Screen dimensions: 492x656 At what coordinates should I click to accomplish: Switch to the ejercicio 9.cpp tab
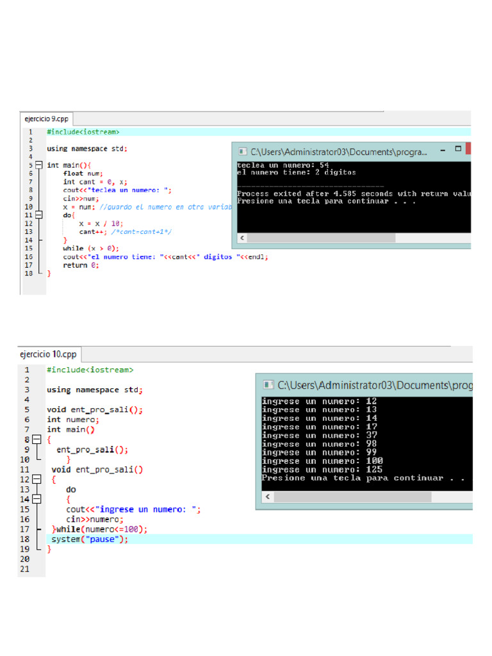[46, 119]
